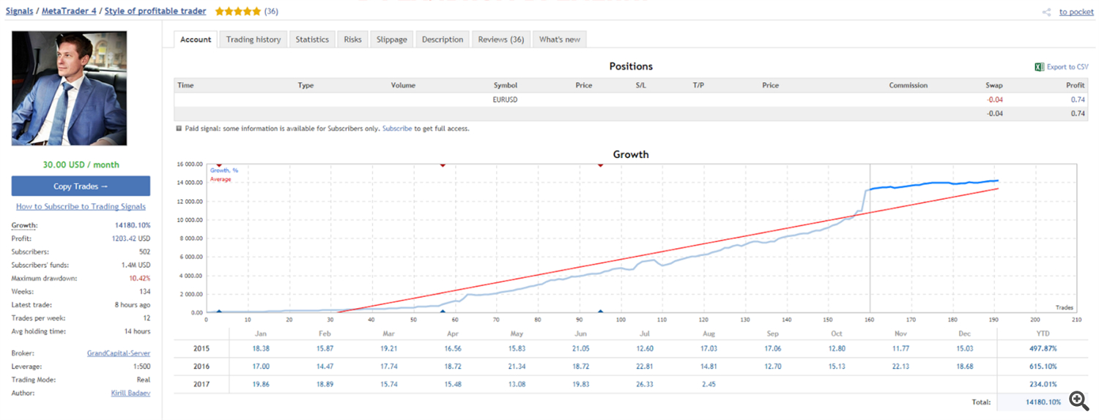Click the Maximum drawdown value 10.42%
The width and height of the screenshot is (1099, 420).
pos(138,279)
